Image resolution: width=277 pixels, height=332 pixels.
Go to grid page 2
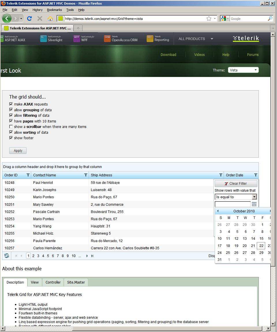pos(33,256)
